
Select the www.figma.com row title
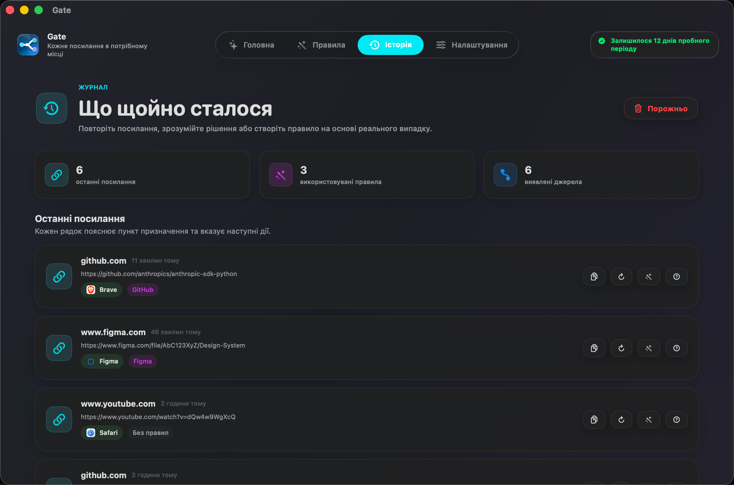[x=113, y=332]
